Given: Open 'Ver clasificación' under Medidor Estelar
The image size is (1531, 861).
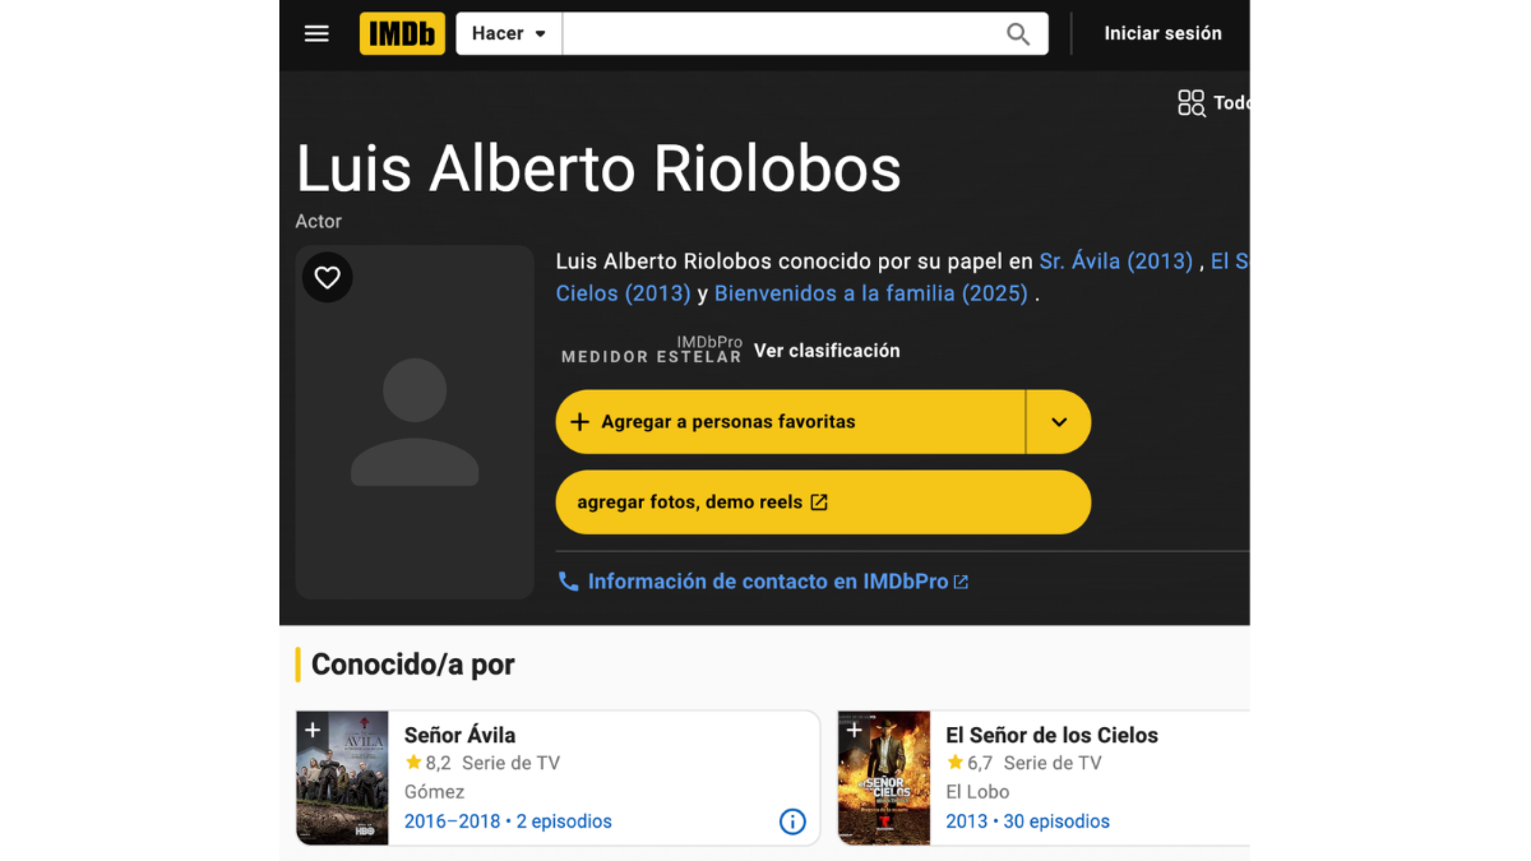Looking at the screenshot, I should click(x=827, y=350).
